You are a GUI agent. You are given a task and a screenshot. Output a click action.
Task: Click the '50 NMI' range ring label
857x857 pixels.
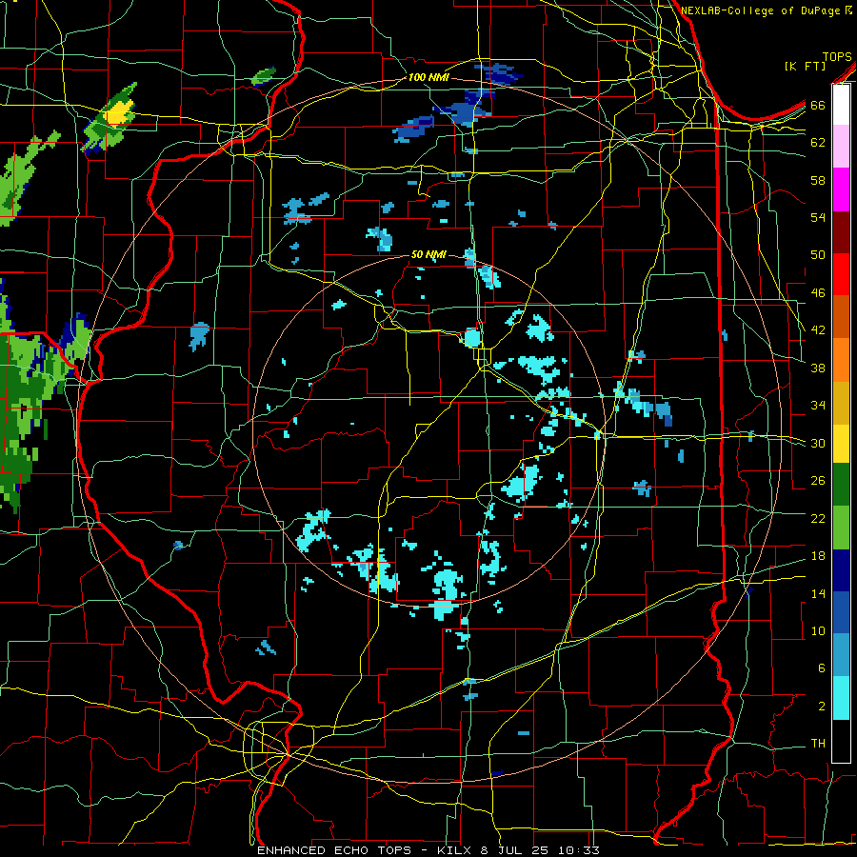click(428, 254)
